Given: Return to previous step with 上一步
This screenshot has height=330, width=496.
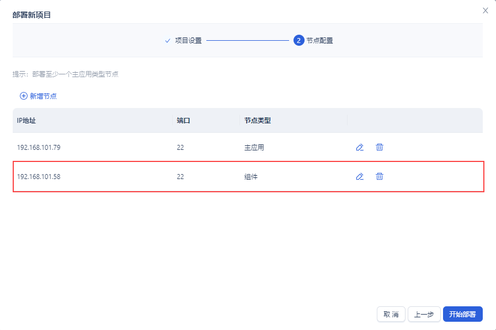Looking at the screenshot, I should 424,314.
